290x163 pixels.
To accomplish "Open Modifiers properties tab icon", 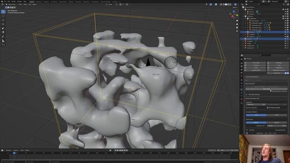I will pyautogui.click(x=242, y=83).
